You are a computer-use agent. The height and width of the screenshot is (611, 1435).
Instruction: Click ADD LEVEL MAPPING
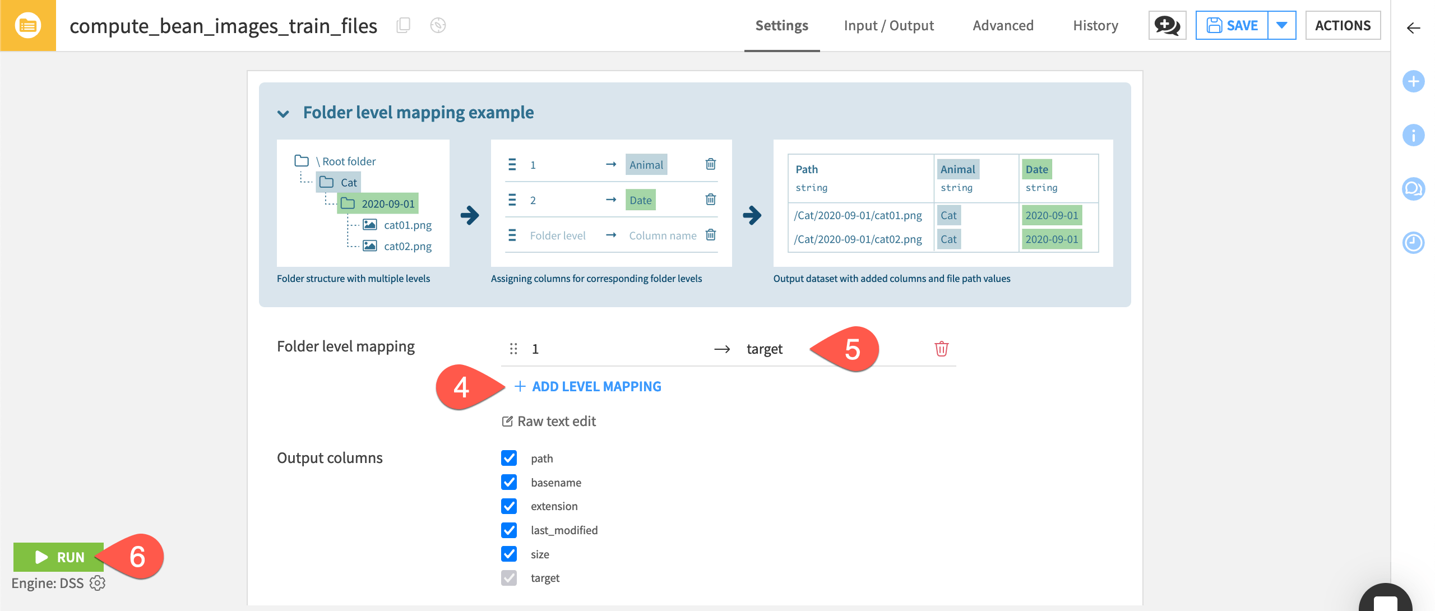[x=588, y=386]
